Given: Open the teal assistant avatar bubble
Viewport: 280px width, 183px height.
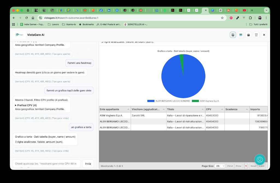Looking at the screenshot, I should pyautogui.click(x=260, y=159).
